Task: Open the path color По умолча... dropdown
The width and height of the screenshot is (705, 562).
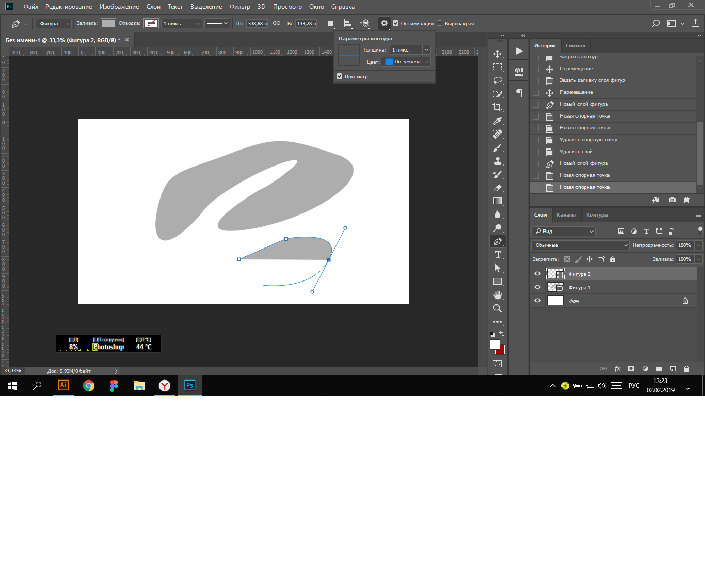Action: click(x=406, y=62)
